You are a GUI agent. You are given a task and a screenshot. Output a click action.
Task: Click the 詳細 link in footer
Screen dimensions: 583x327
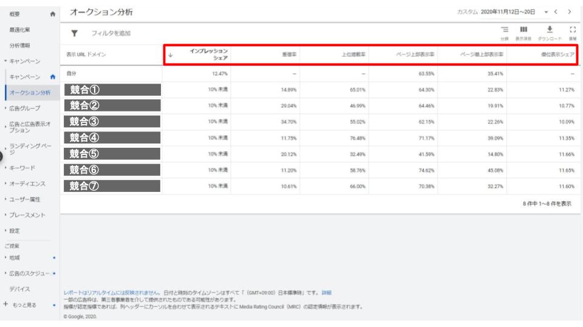coord(327,292)
